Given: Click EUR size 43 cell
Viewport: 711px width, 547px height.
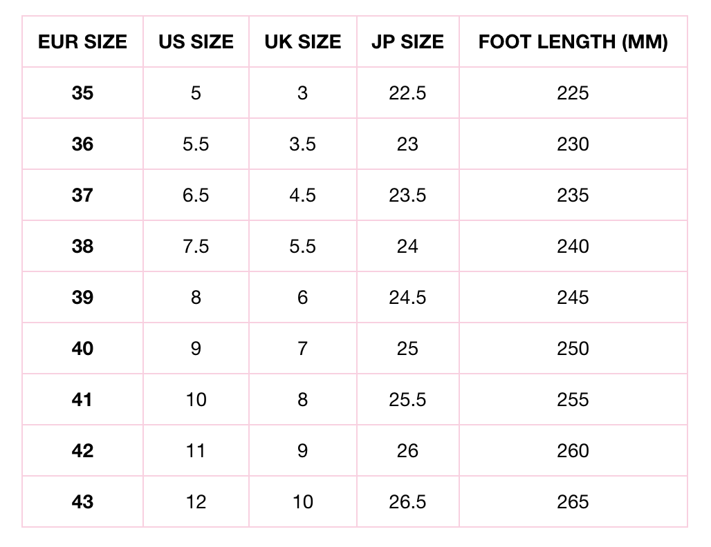Looking at the screenshot, I should click(x=82, y=502).
